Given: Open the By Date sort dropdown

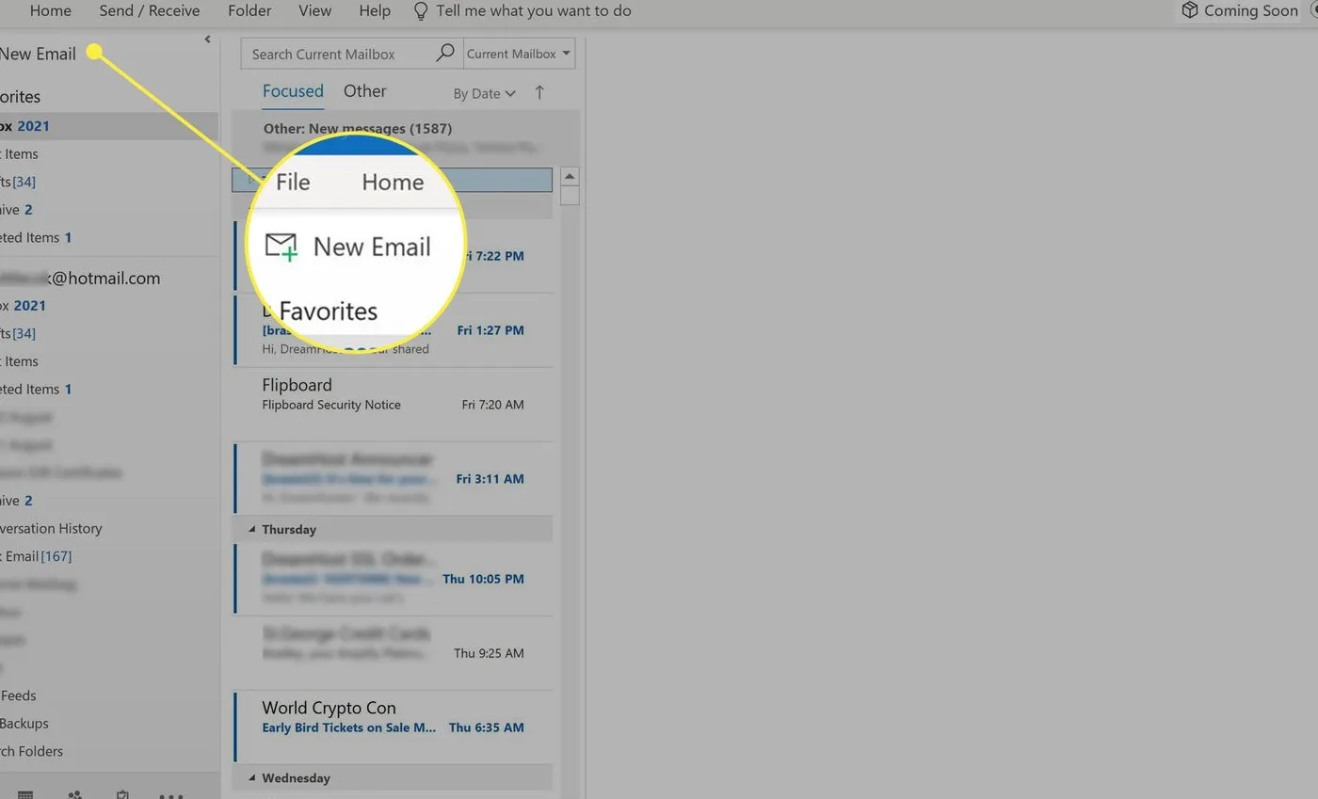Looking at the screenshot, I should (x=484, y=93).
